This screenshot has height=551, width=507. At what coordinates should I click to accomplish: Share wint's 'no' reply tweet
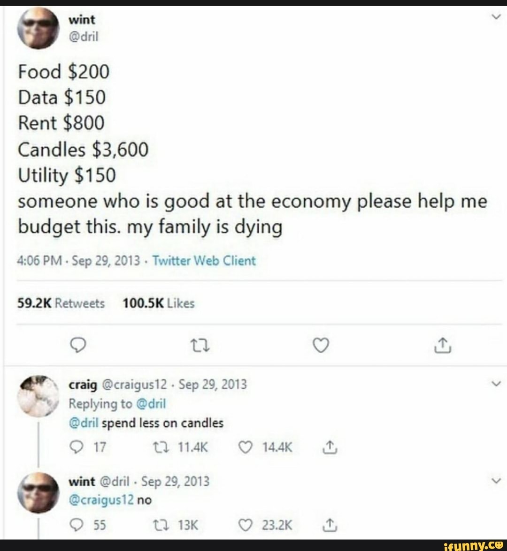pos(330,525)
